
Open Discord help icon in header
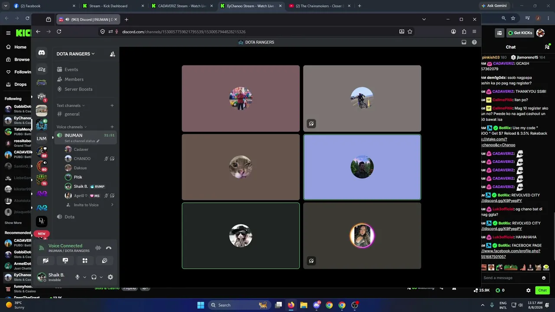pos(474,42)
